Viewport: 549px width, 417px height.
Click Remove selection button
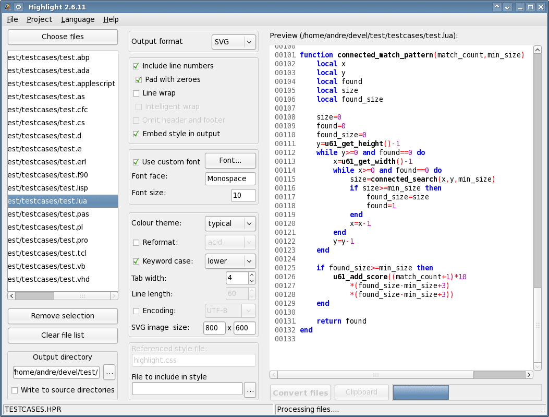tap(63, 316)
